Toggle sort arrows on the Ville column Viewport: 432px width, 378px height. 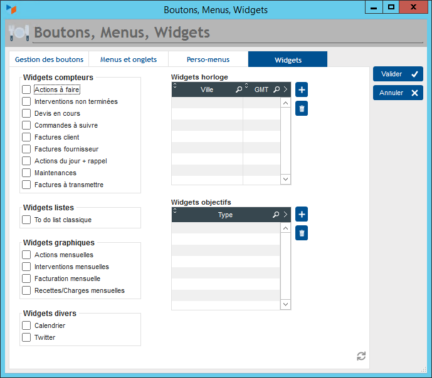pyautogui.click(x=175, y=86)
